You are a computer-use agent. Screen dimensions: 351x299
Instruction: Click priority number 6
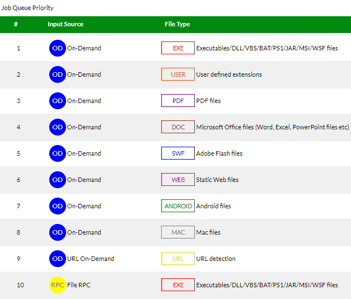pyautogui.click(x=18, y=180)
